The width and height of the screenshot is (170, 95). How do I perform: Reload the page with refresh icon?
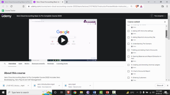[x=11, y=6]
